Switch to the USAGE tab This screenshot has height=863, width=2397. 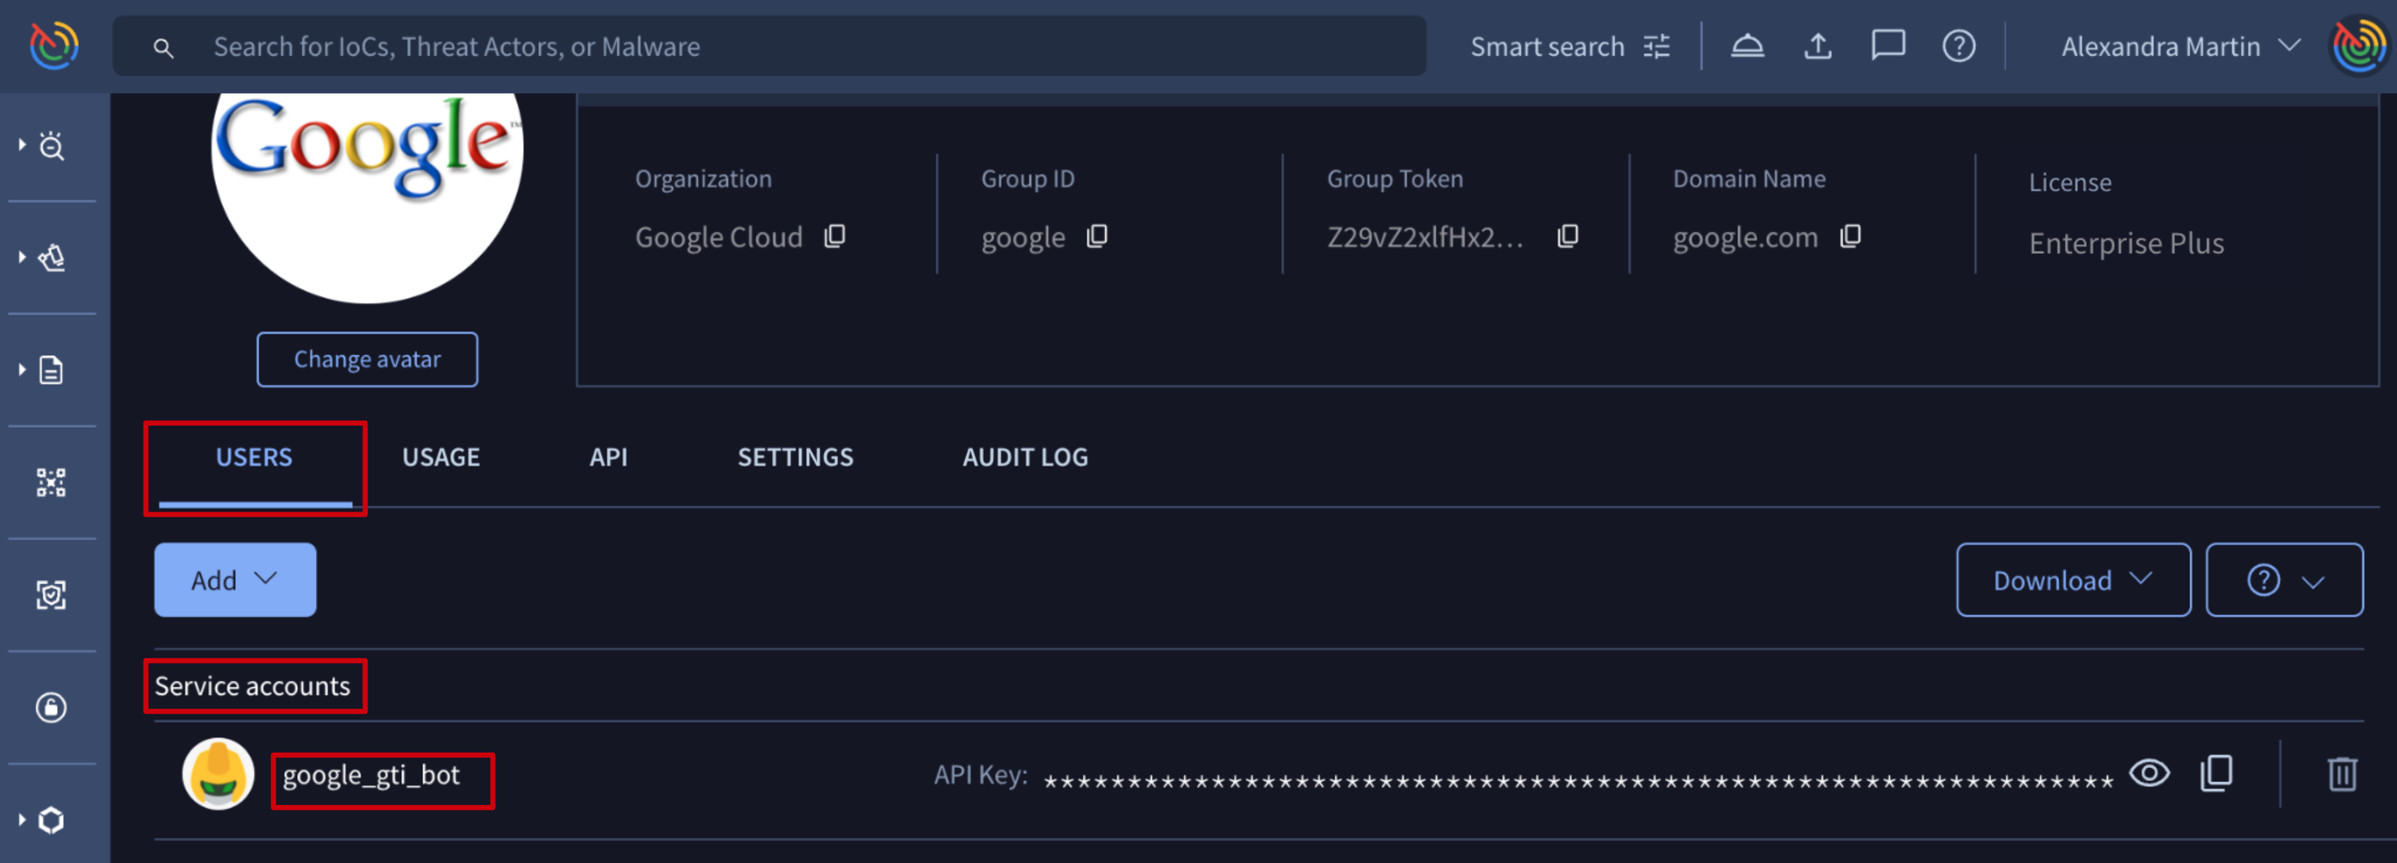click(x=440, y=457)
